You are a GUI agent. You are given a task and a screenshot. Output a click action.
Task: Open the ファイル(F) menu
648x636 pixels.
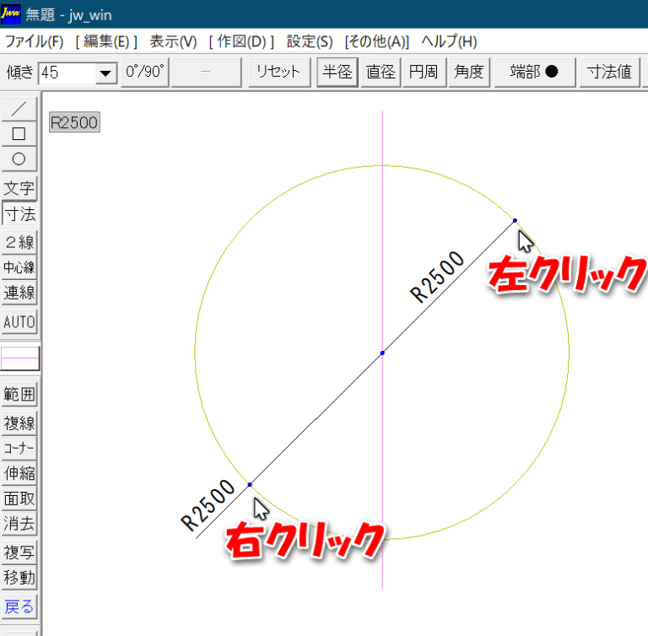(35, 41)
